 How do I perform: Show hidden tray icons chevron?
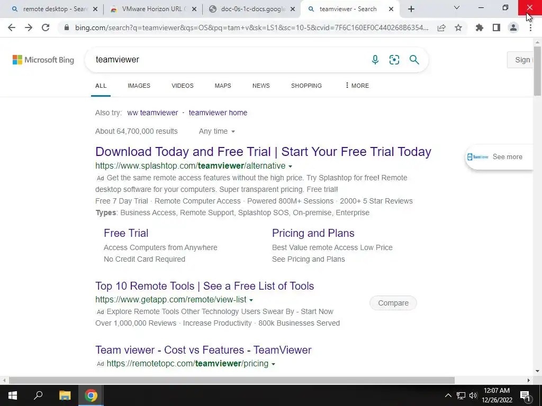pos(448,395)
